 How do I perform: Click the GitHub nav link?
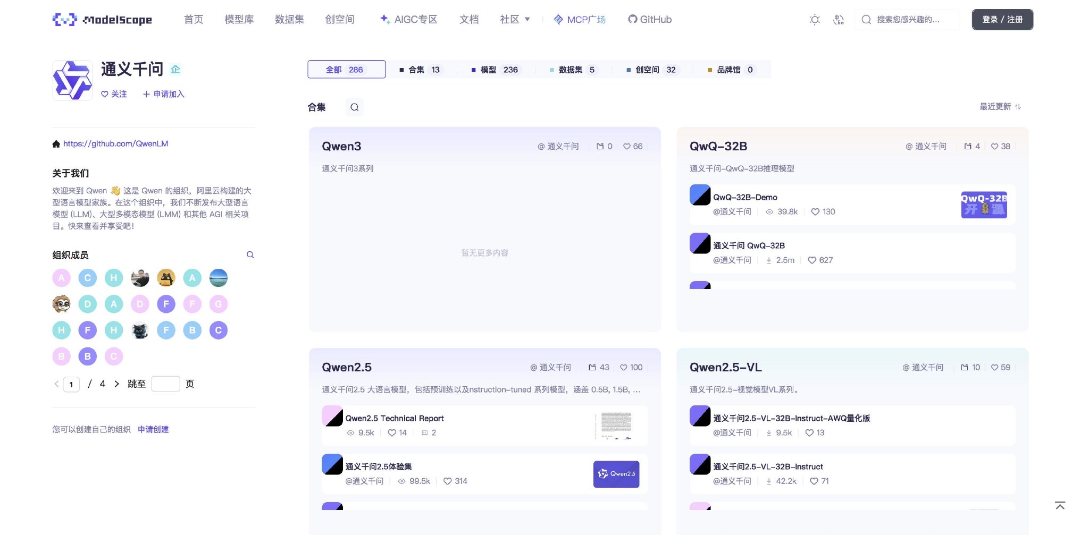click(650, 20)
